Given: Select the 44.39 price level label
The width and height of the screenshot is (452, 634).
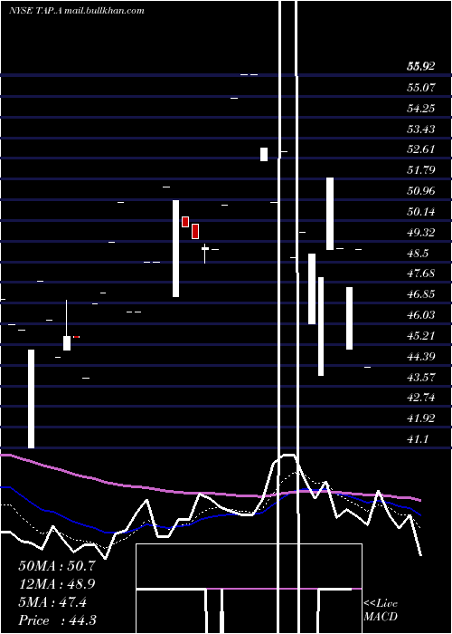Looking at the screenshot, I should point(421,357).
